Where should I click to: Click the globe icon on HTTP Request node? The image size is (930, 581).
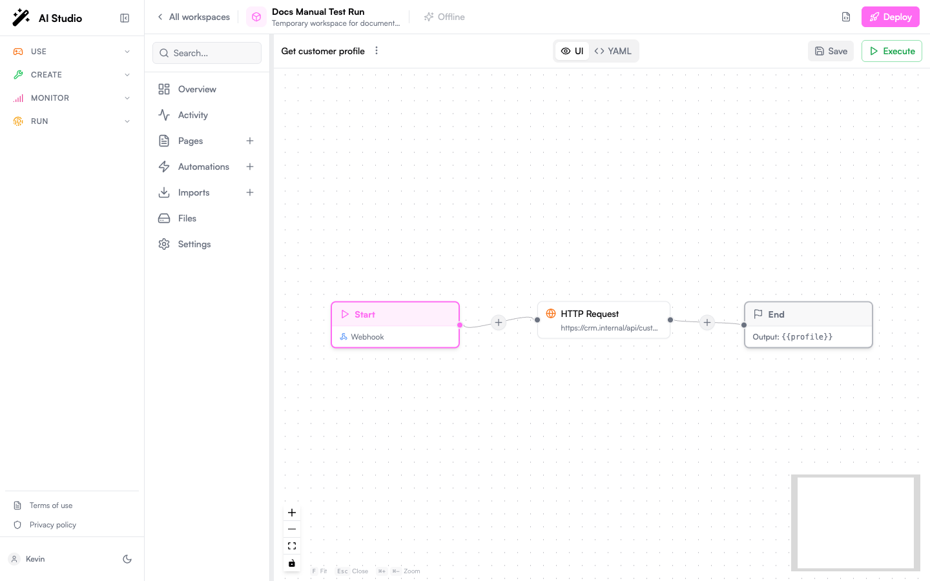pyautogui.click(x=551, y=314)
